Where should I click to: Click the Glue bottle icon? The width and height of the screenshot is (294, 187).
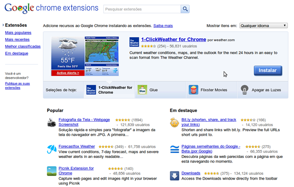[x=142, y=90]
